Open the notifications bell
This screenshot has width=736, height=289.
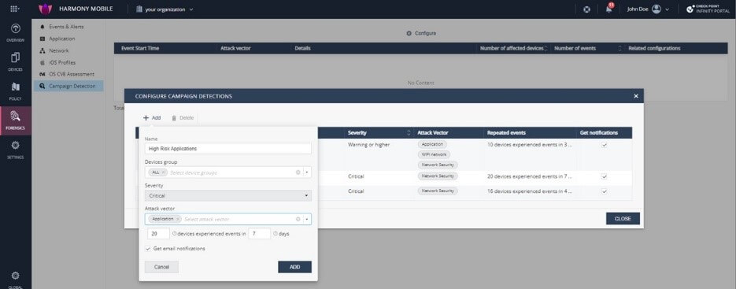click(609, 9)
